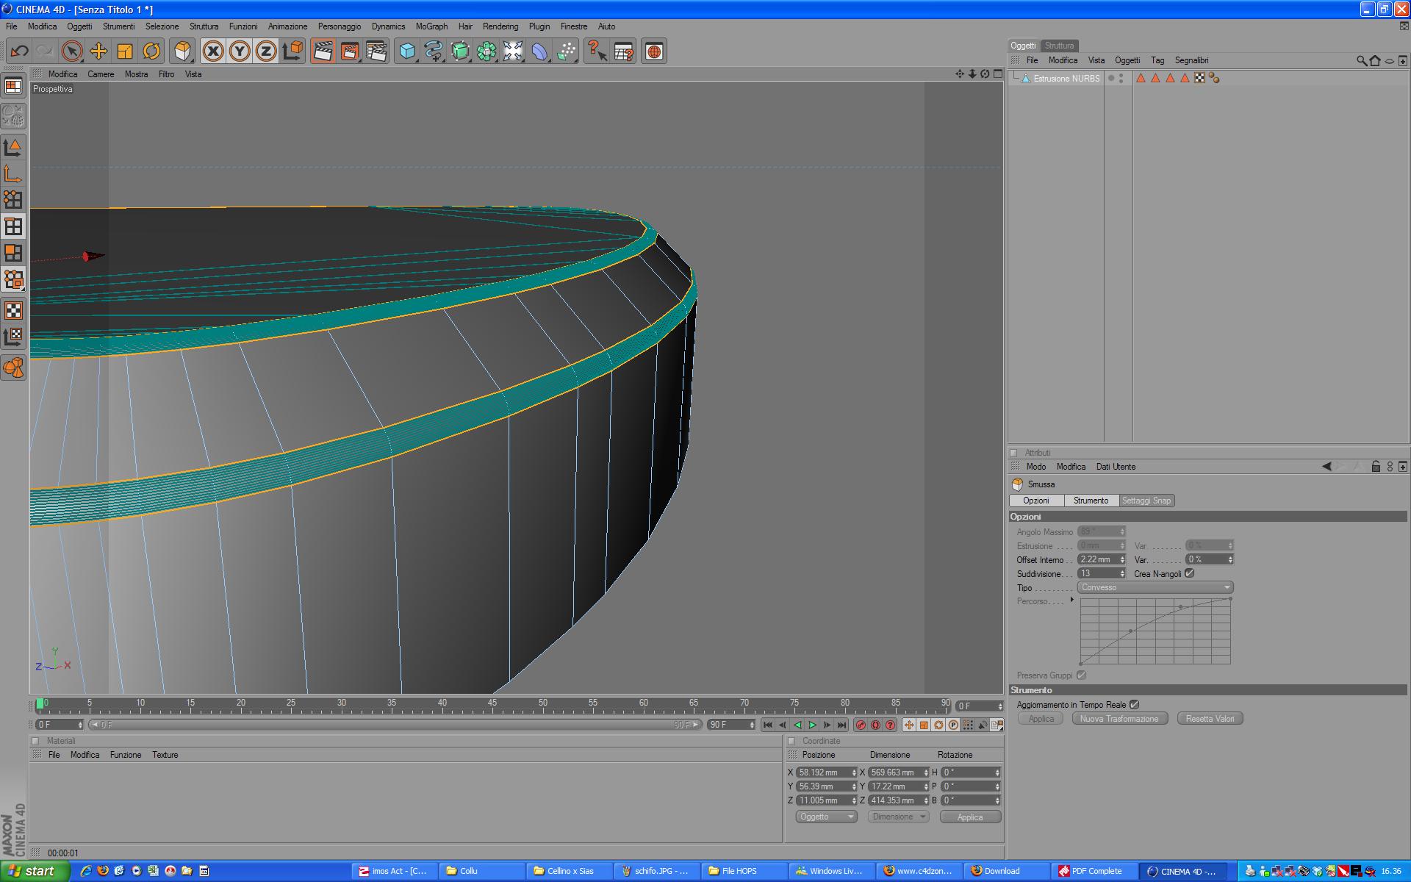Viewport: 1411px width, 882px height.
Task: Click the help cursor question-mark icon
Action: pyautogui.click(x=596, y=51)
